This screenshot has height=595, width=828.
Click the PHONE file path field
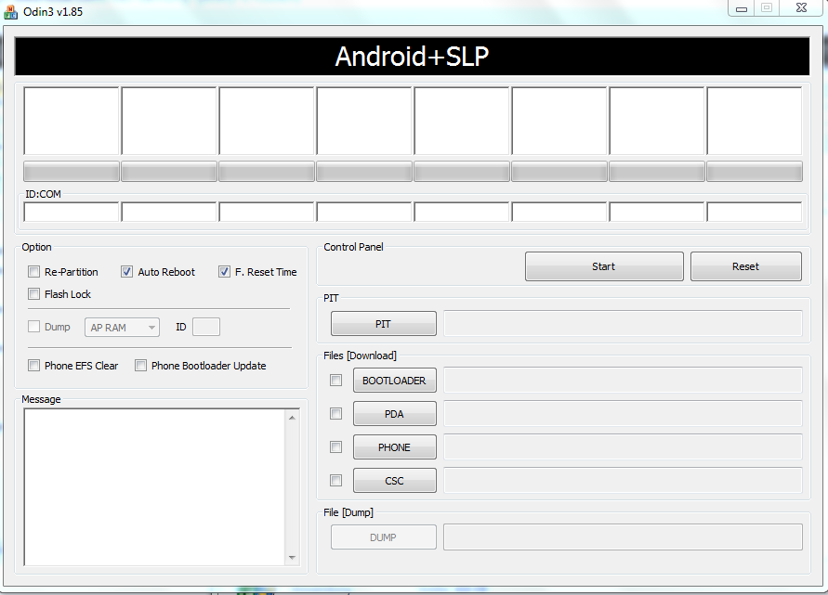[x=624, y=446]
